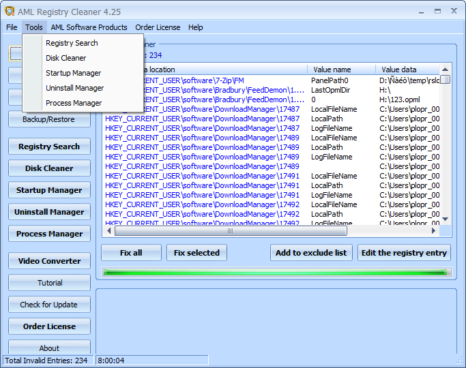Click the Startup Manager sidebar button

[x=49, y=190]
